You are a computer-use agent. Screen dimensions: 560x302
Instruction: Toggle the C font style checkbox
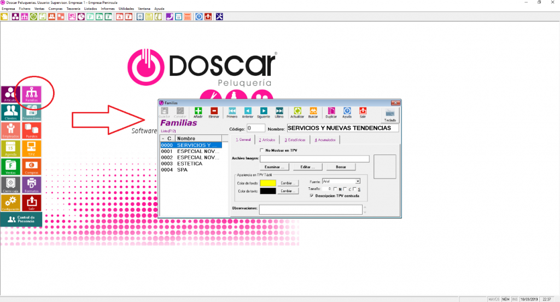[x=345, y=189]
